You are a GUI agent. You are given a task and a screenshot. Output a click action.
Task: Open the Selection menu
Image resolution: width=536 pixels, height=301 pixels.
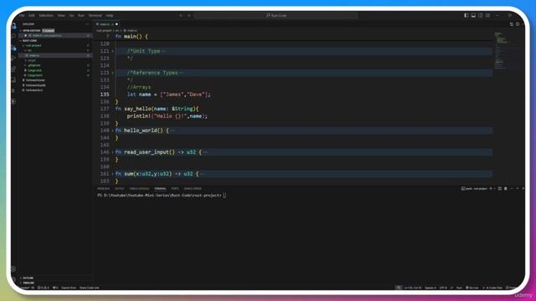pos(46,15)
